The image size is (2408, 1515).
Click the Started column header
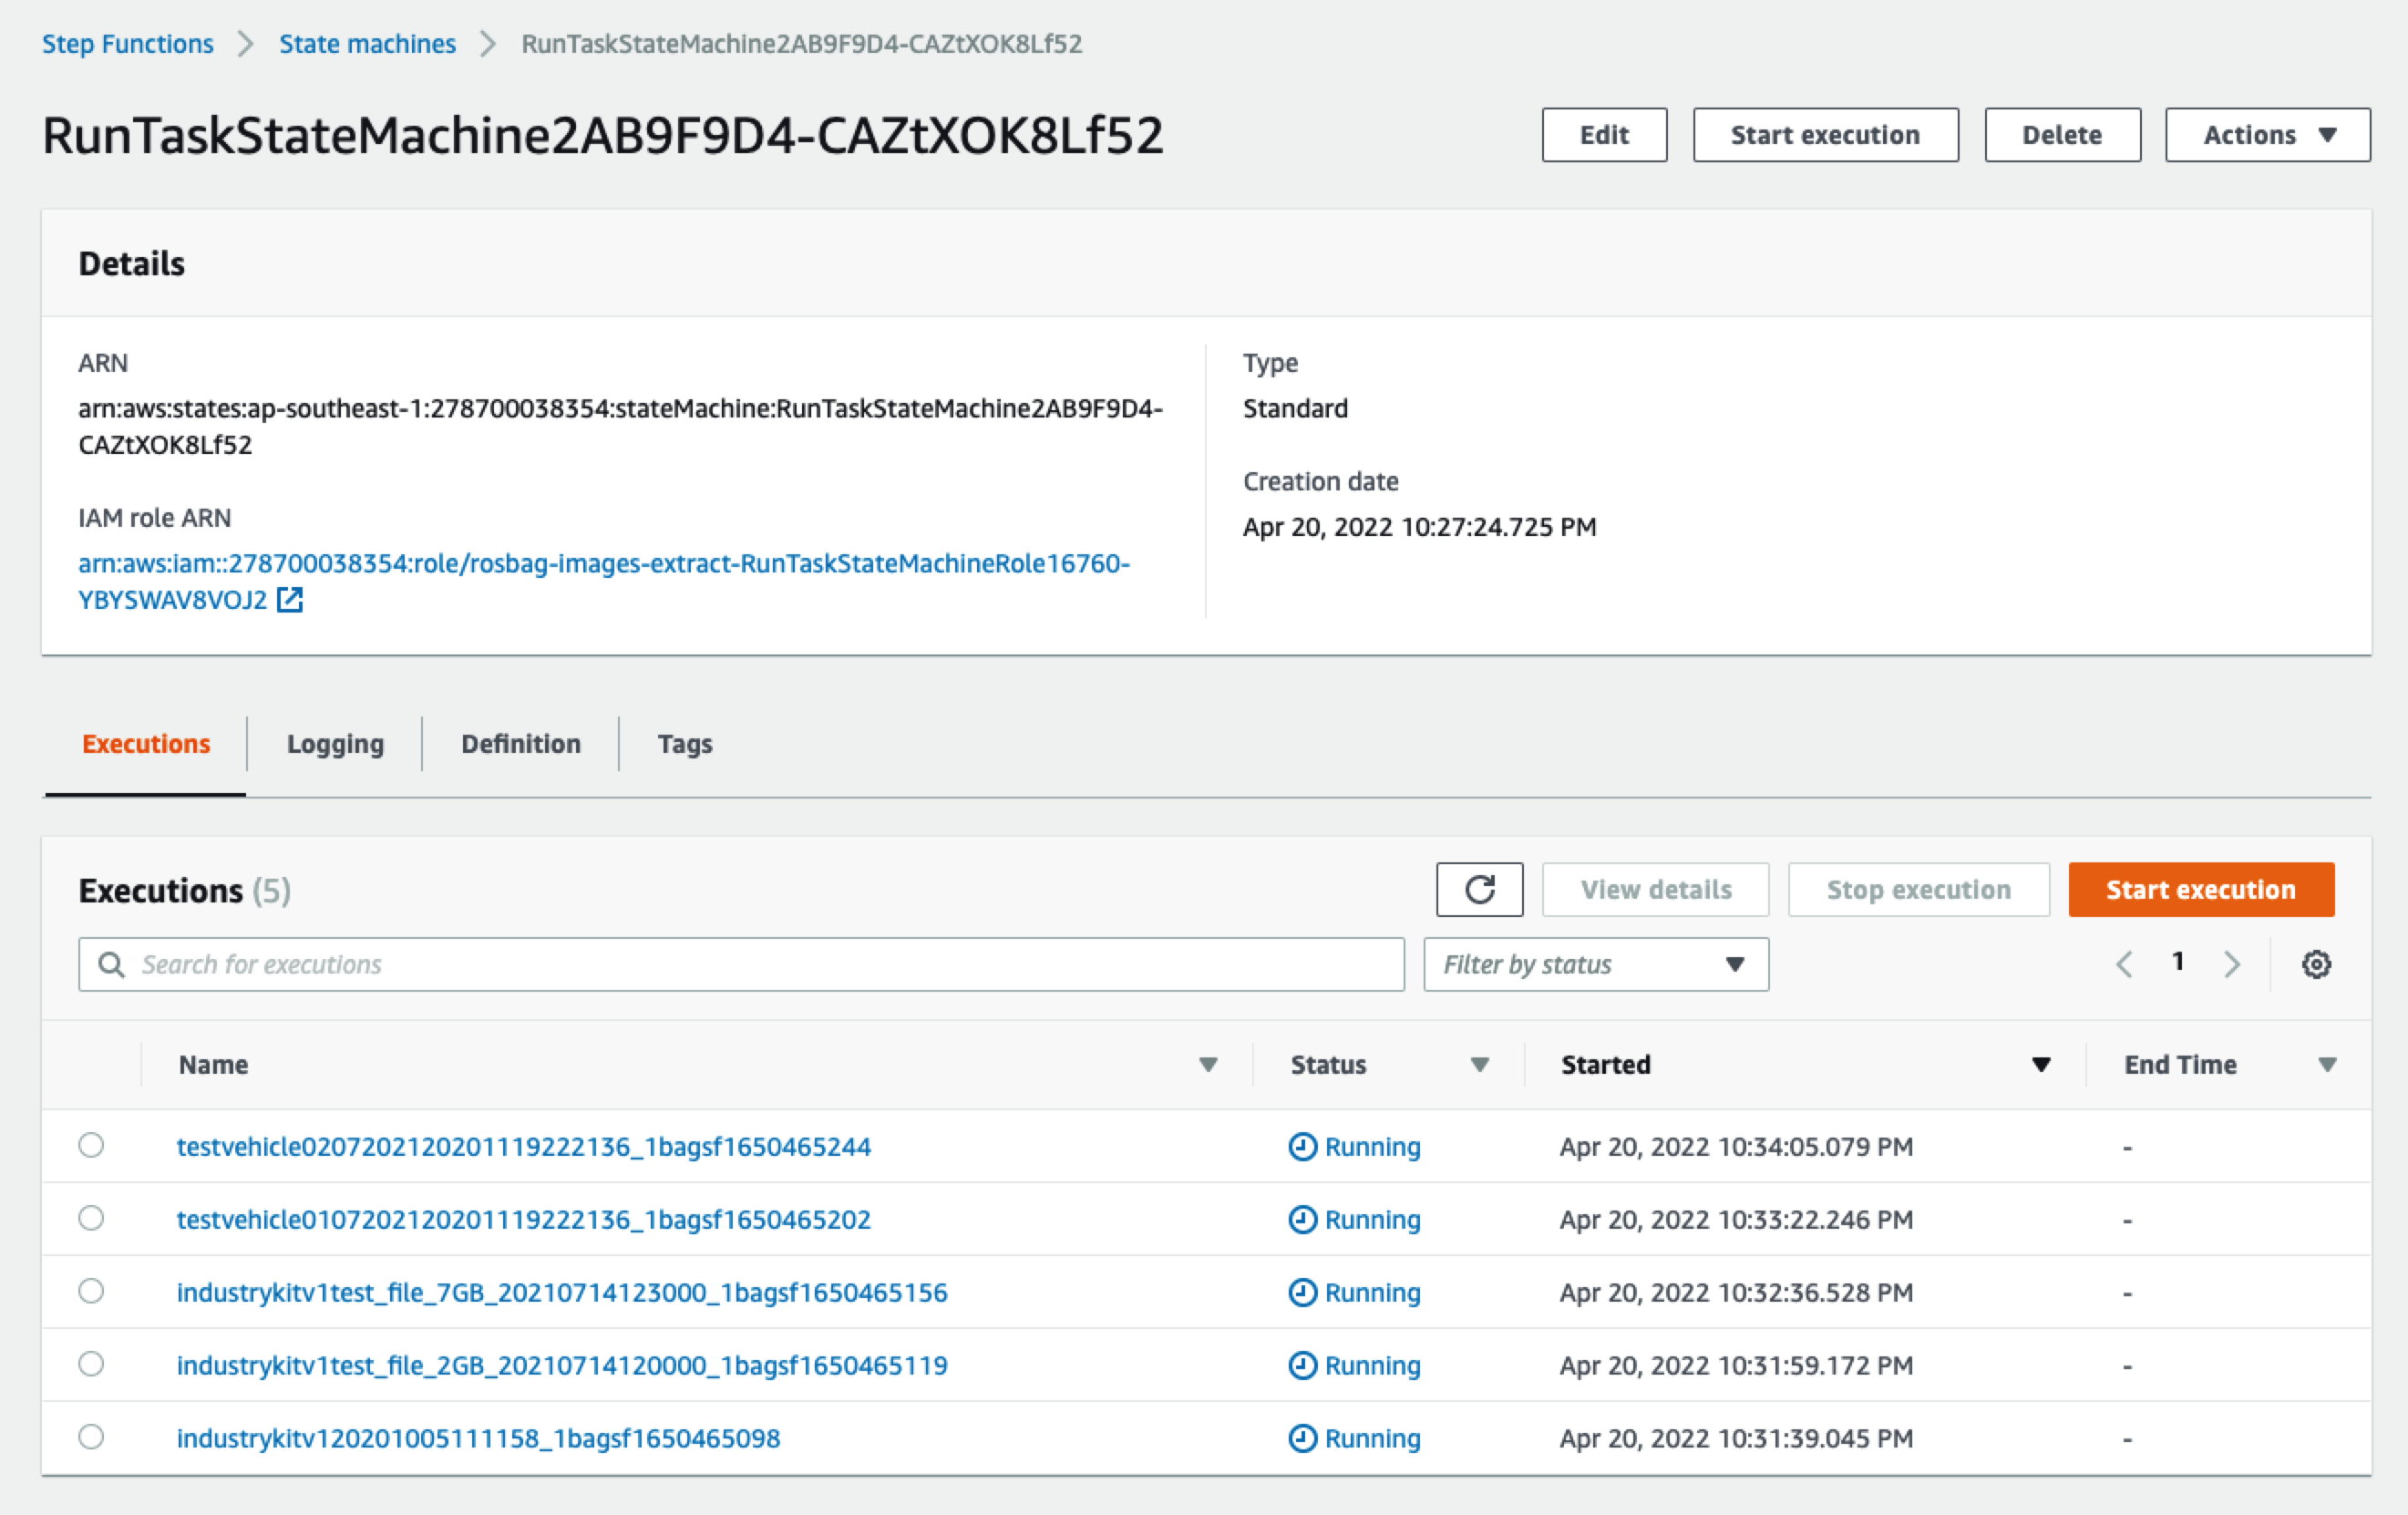1605,1065
